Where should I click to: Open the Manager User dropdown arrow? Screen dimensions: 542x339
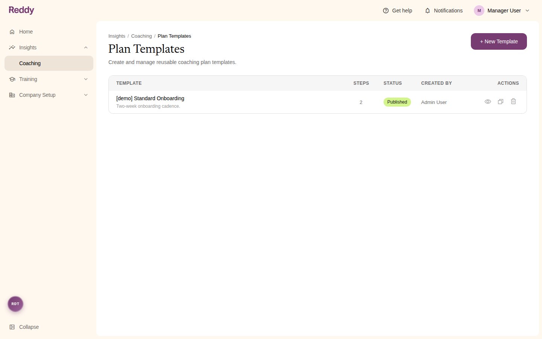point(527,11)
